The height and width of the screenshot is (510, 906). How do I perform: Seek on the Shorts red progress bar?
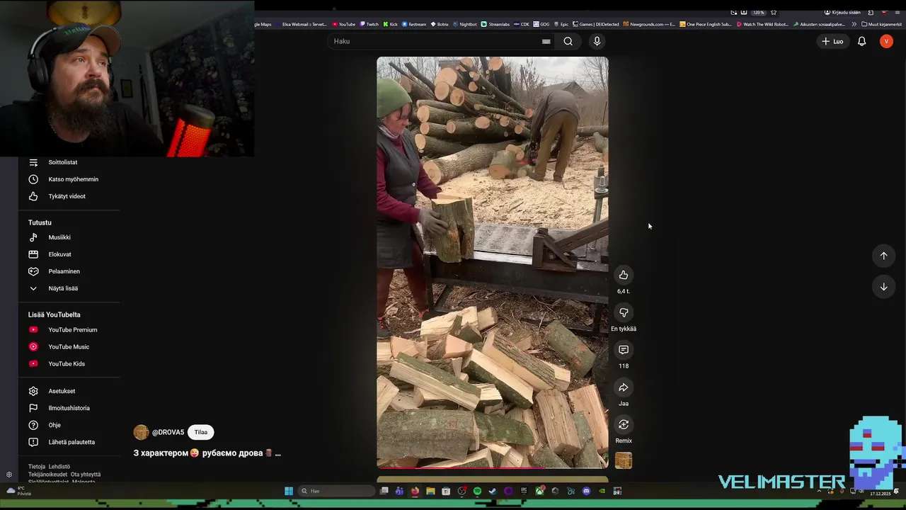492,467
